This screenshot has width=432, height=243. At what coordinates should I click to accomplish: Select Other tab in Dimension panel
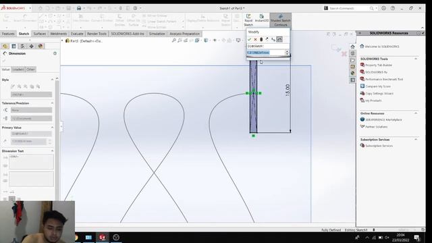pos(30,70)
